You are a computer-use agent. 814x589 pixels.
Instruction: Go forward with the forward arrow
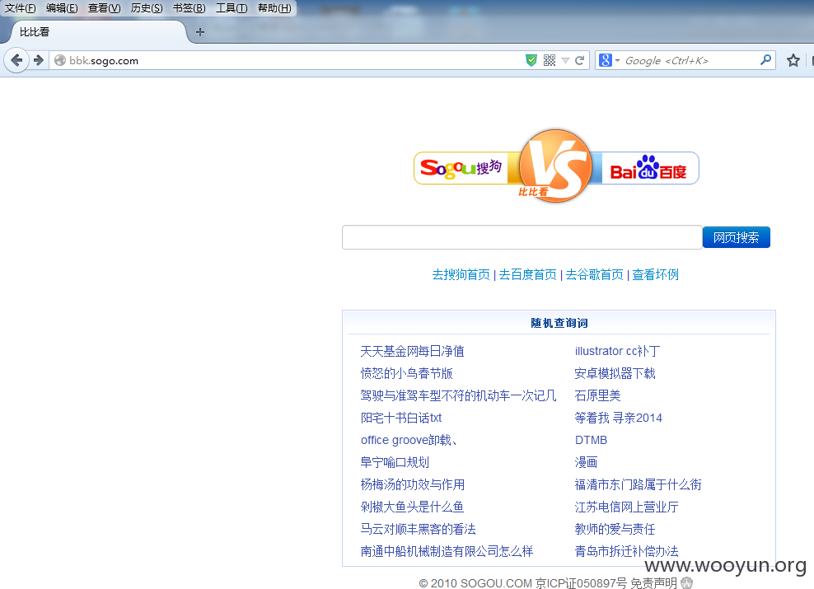[x=39, y=61]
